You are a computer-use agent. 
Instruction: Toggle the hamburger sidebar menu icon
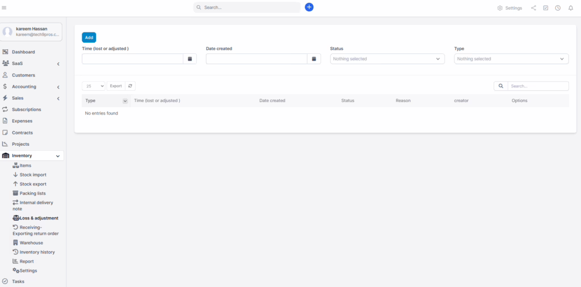point(5,8)
